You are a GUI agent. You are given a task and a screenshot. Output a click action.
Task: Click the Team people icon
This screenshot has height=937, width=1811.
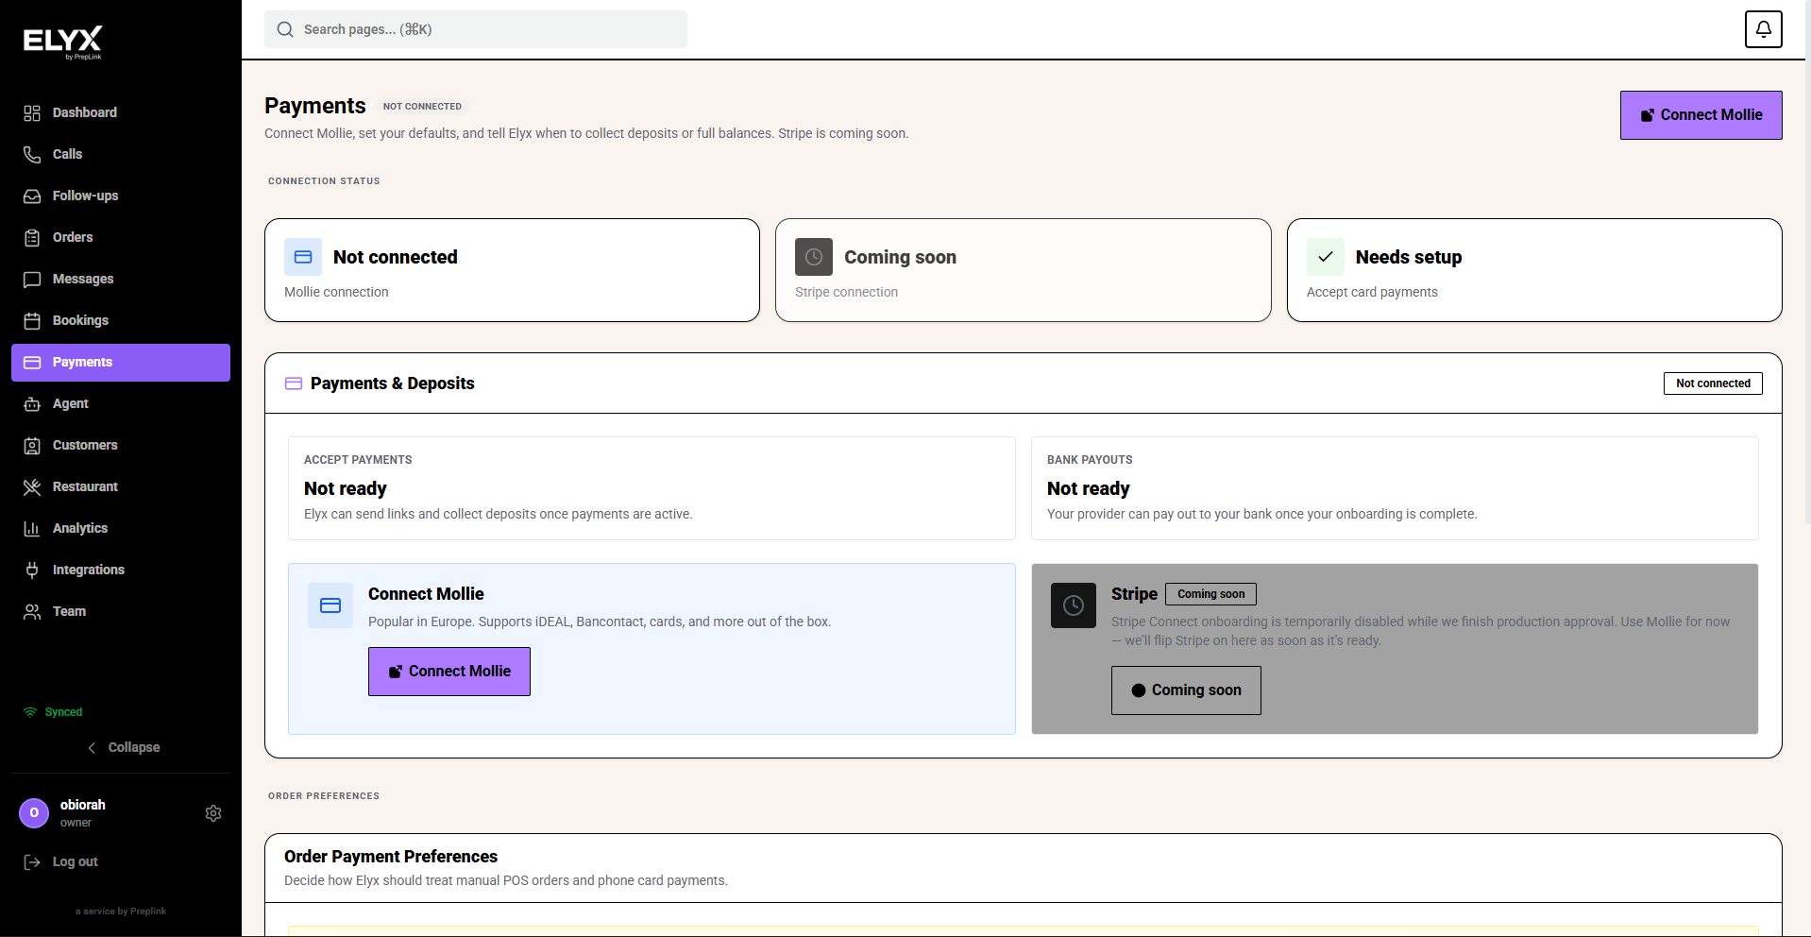[x=32, y=612]
